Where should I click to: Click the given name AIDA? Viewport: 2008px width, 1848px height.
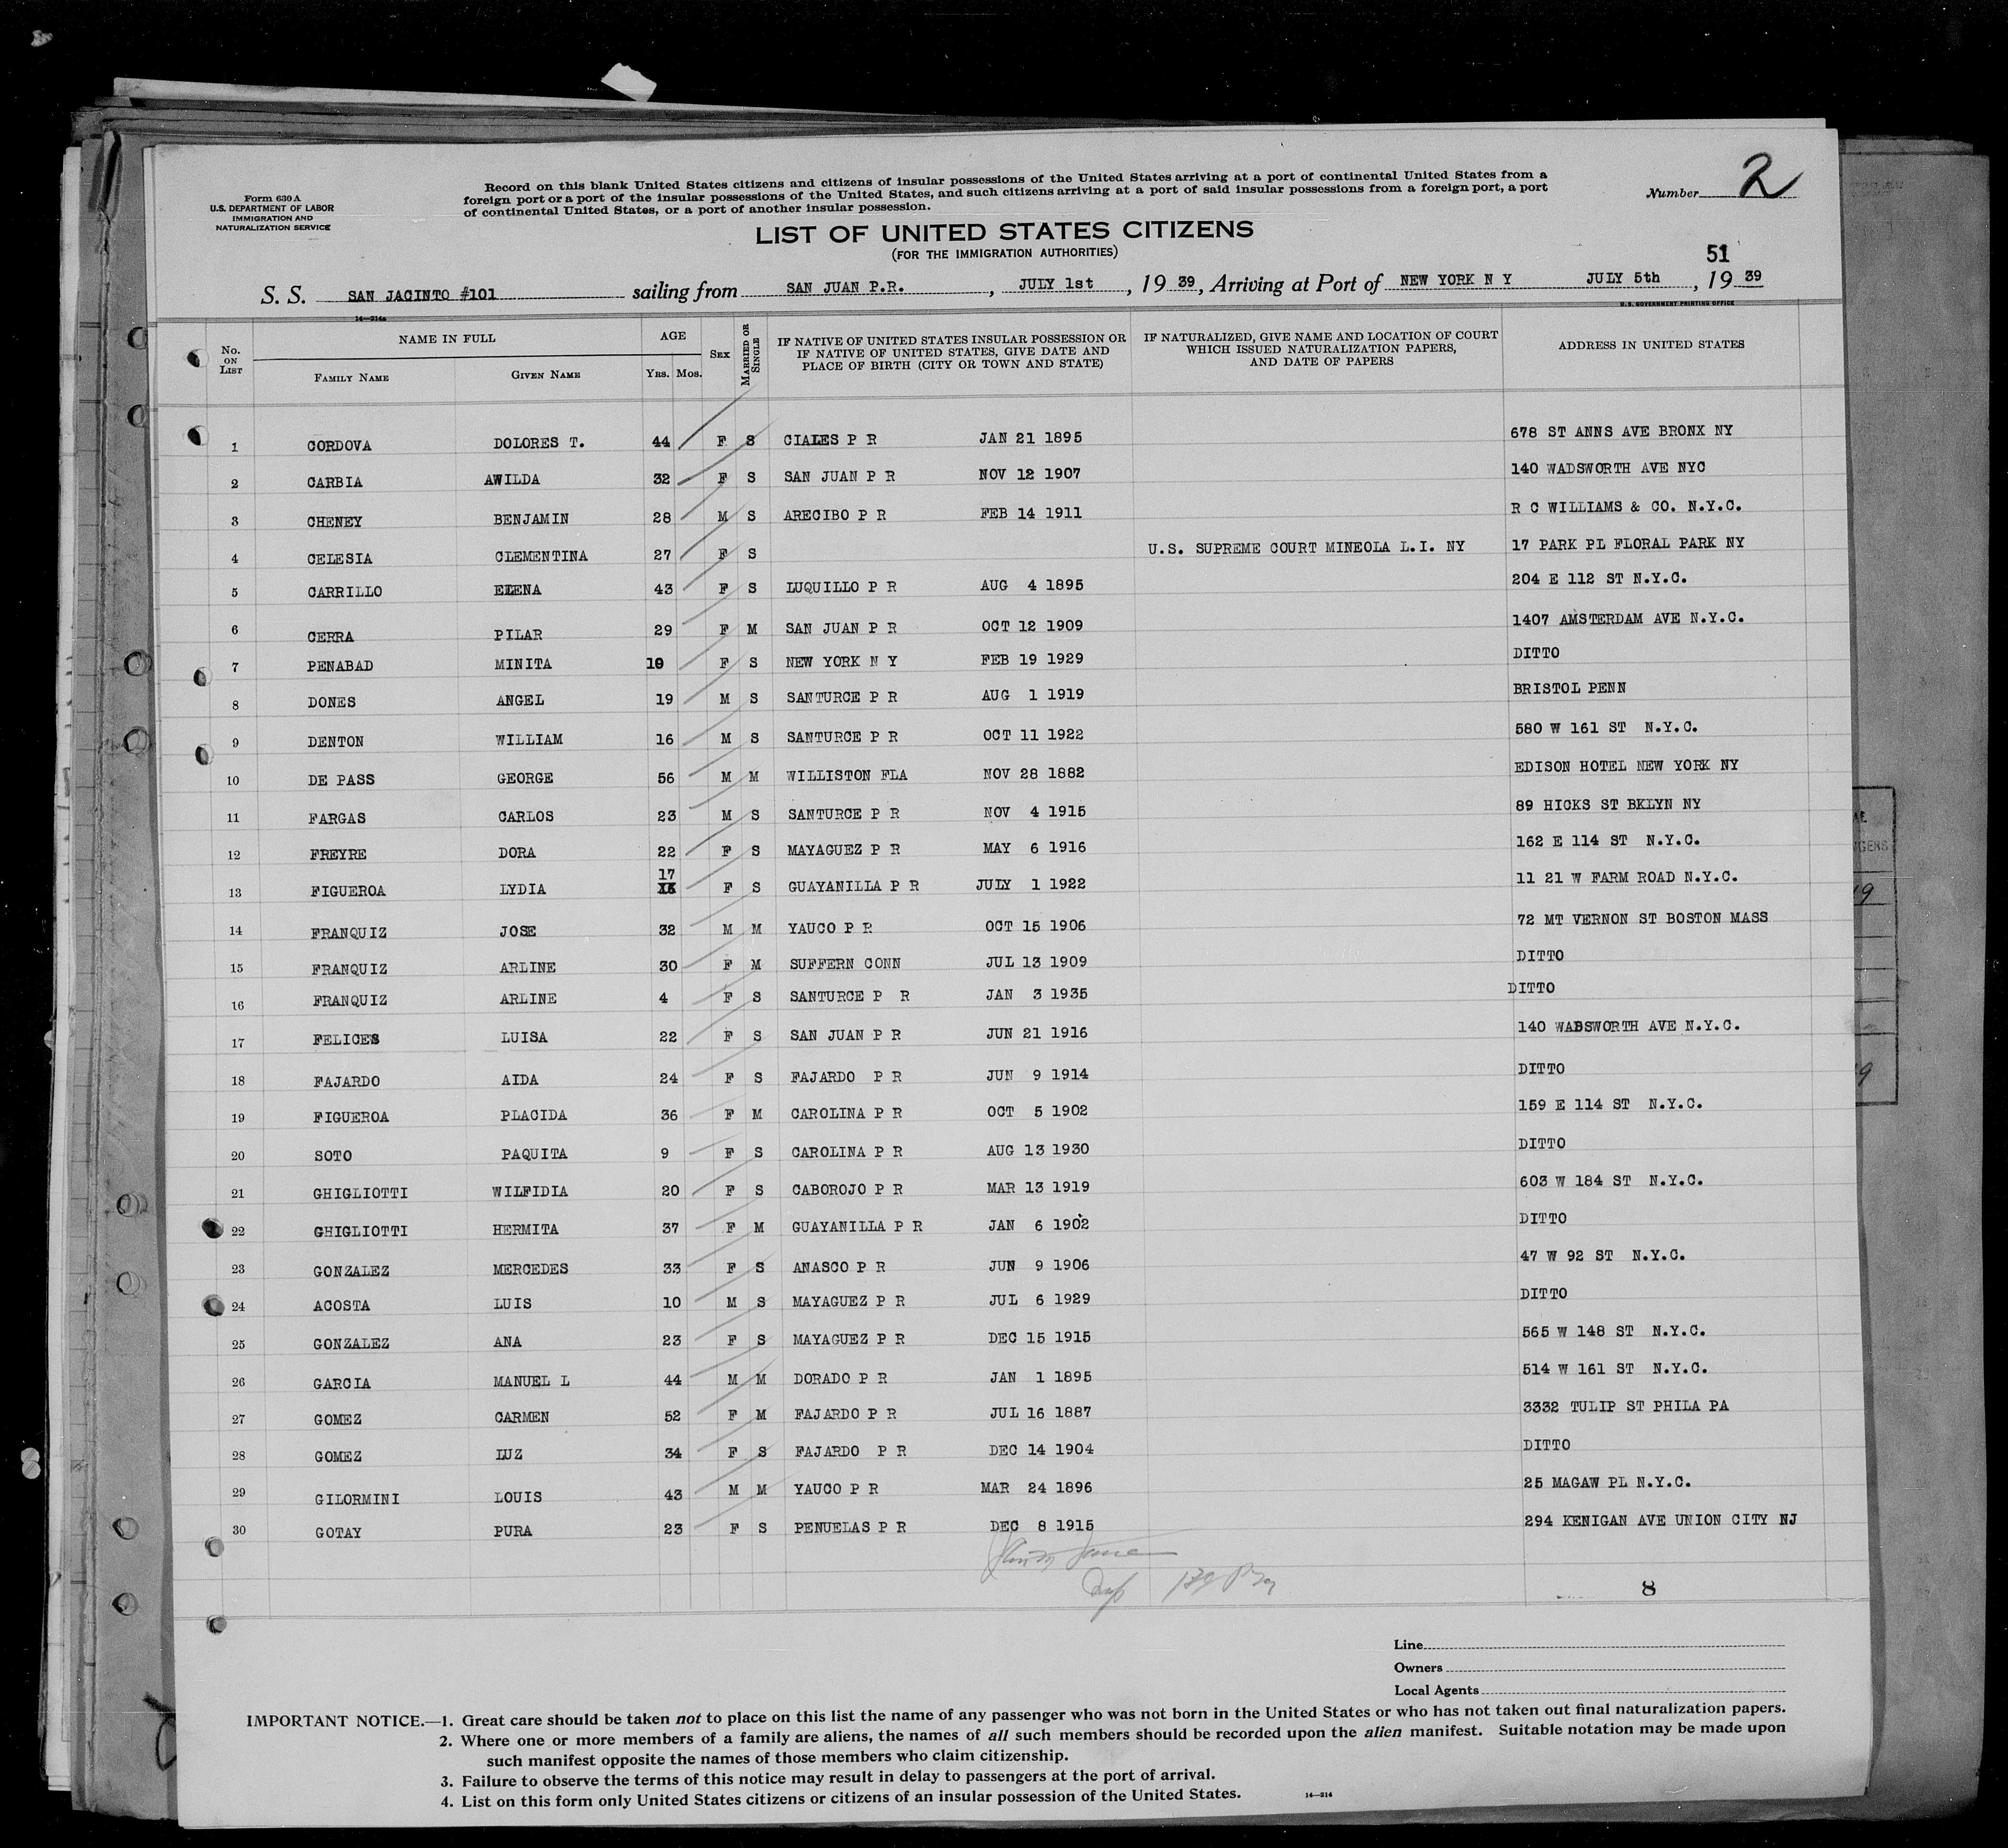[x=521, y=1079]
